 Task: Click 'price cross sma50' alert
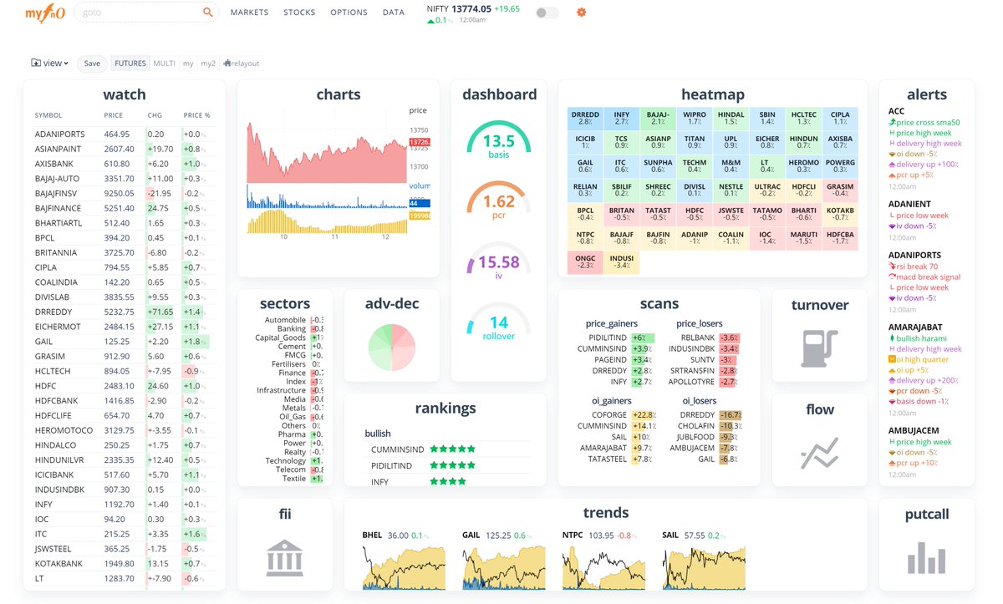pyautogui.click(x=924, y=122)
